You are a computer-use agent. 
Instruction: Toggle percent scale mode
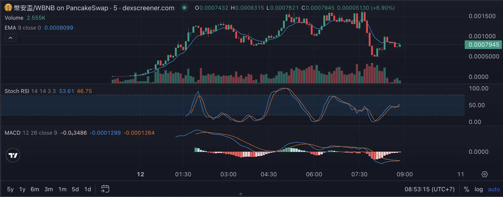[x=466, y=189]
